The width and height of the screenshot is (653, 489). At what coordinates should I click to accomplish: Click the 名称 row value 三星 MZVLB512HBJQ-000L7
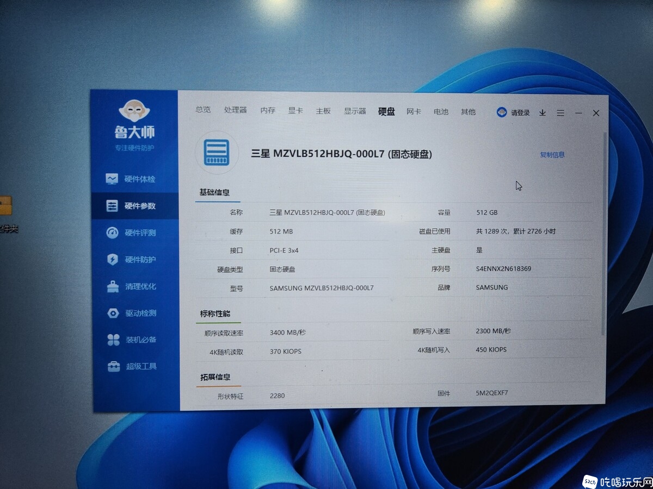point(328,212)
